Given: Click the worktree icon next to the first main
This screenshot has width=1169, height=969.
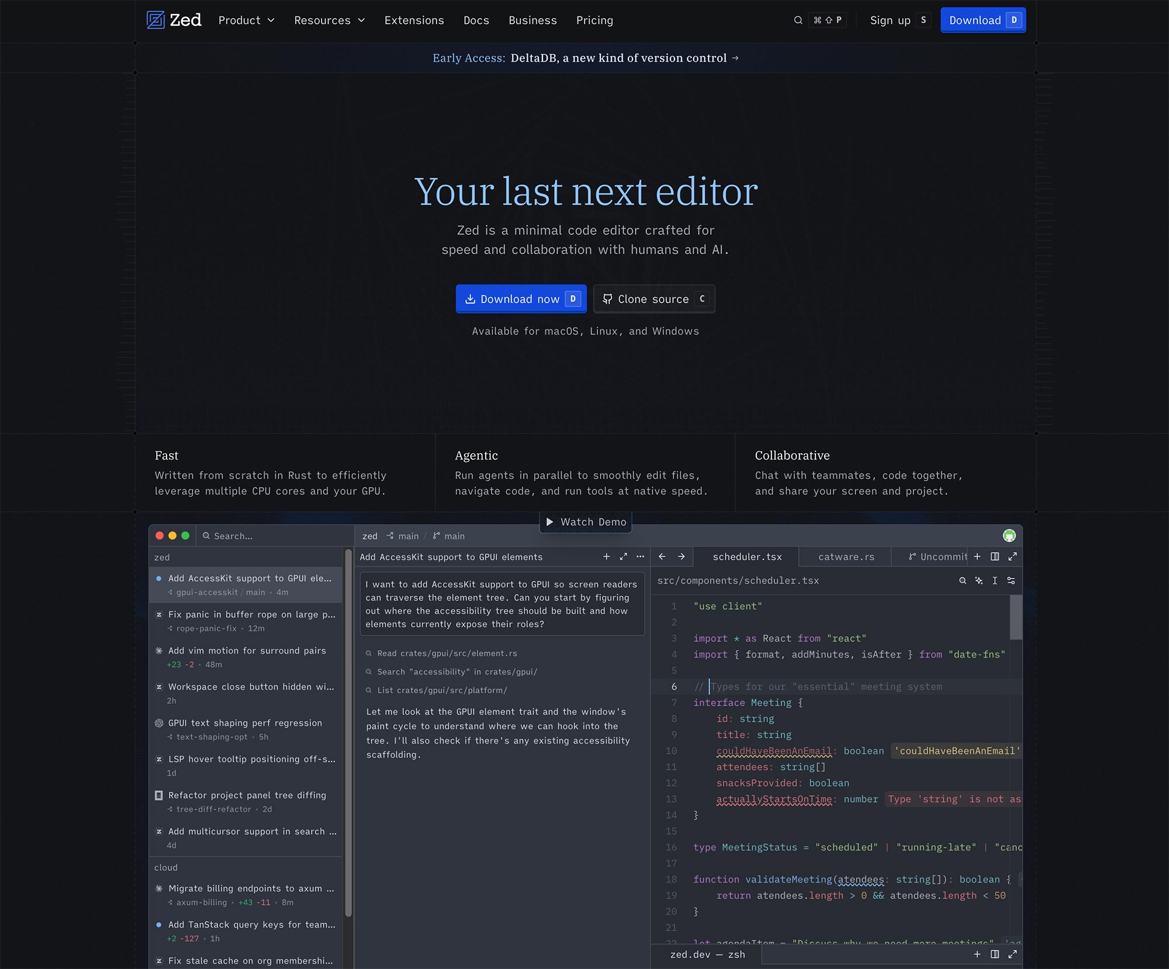Looking at the screenshot, I should (390, 536).
